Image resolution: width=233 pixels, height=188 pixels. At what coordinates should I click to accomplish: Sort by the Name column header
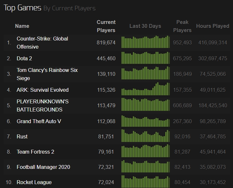pyautogui.click(x=22, y=26)
